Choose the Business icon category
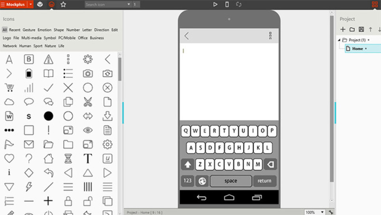381x215 pixels. pyautogui.click(x=97, y=38)
